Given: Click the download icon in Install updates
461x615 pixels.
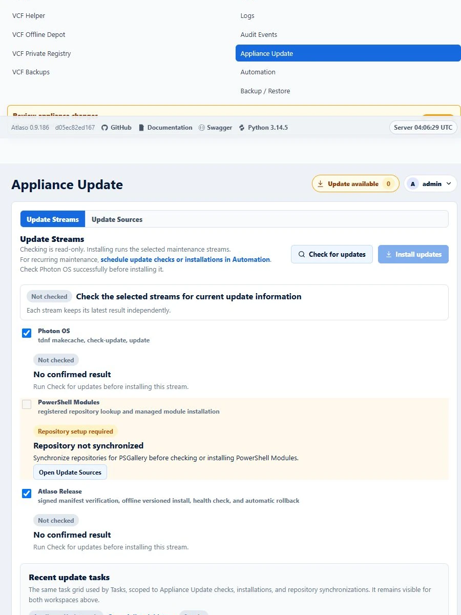Looking at the screenshot, I should click(x=389, y=254).
